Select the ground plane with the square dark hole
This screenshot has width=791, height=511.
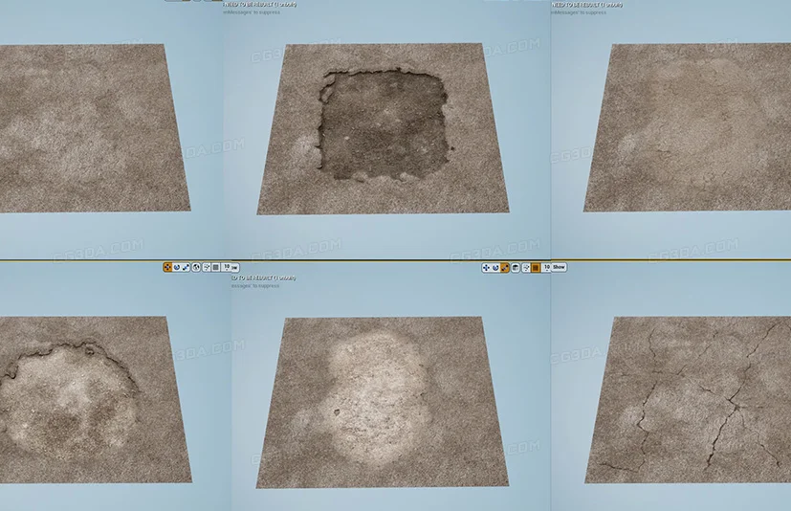(x=383, y=129)
